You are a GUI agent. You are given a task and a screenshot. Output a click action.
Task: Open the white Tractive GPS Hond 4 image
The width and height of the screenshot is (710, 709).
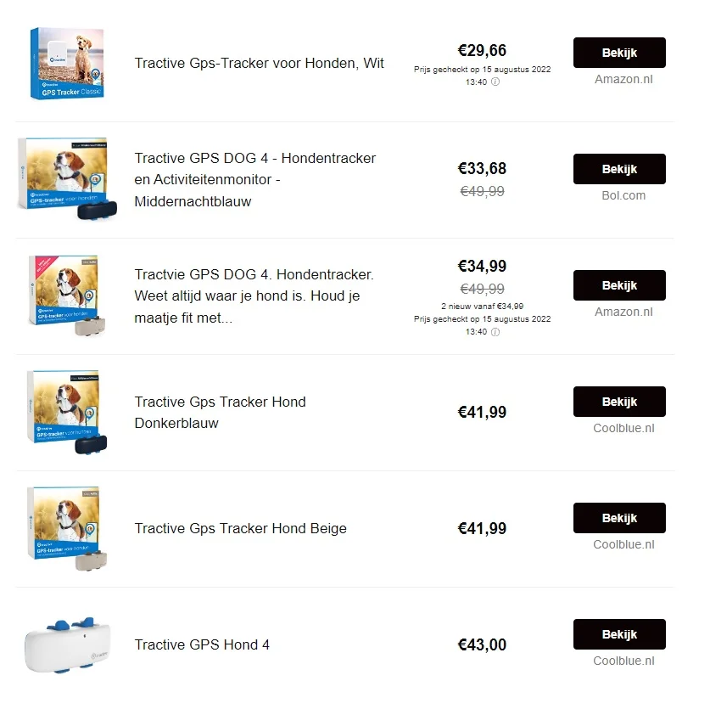[67, 645]
